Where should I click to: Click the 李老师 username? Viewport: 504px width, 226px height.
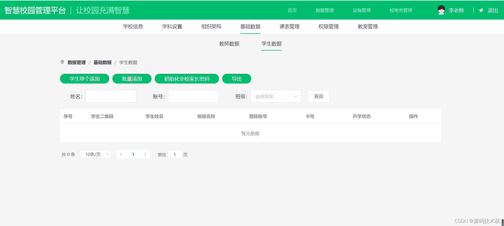456,10
